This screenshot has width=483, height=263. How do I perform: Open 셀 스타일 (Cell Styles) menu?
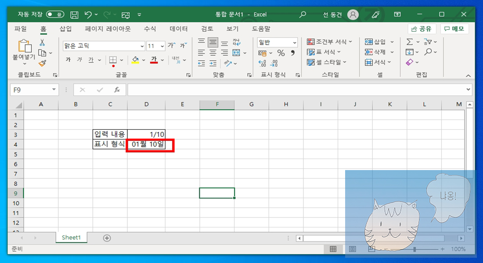[x=327, y=62]
